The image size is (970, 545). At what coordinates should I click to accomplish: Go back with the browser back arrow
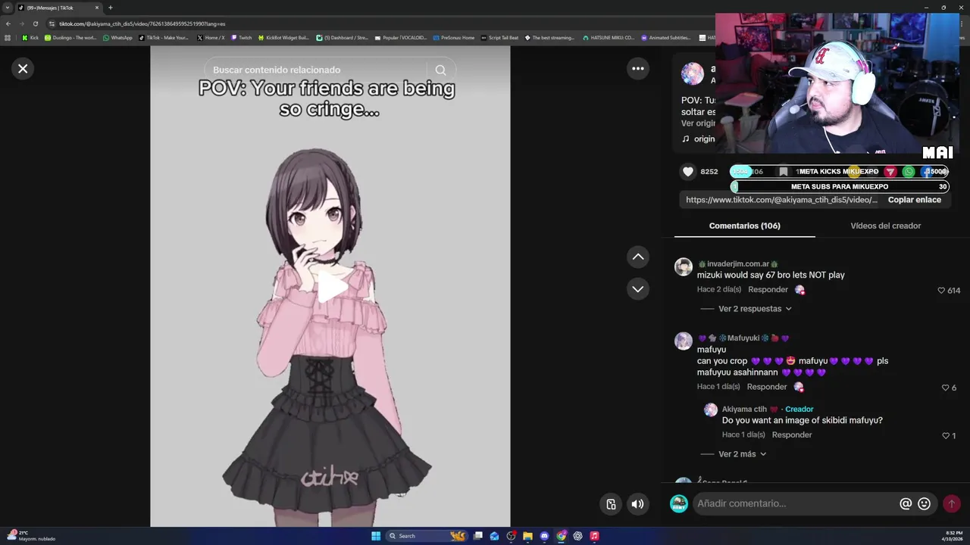coord(8,23)
